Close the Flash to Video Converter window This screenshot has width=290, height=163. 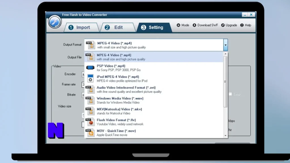pos(251,15)
